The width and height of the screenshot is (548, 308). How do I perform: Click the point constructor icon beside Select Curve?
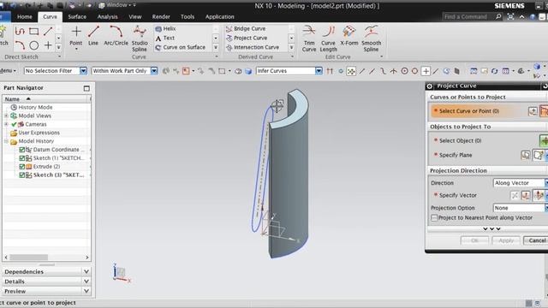pyautogui.click(x=533, y=111)
